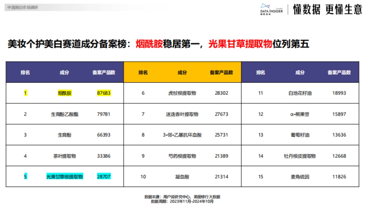
Task: Click the yellow 成分 column header
Action: tap(182, 72)
